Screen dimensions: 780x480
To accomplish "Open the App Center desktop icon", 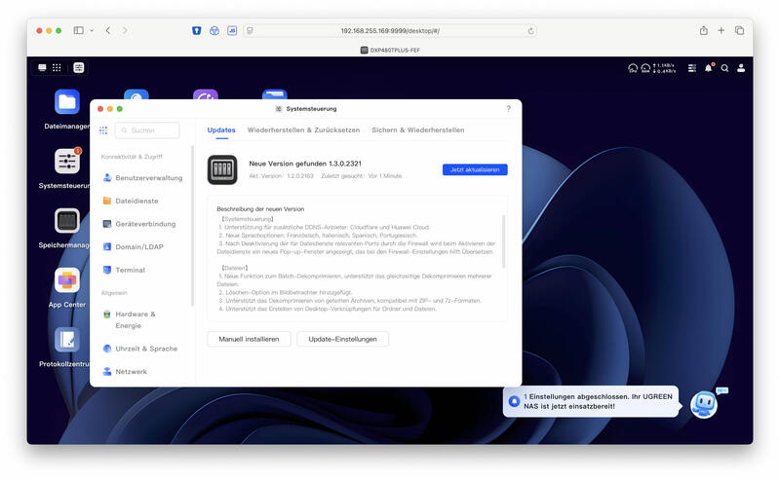I will click(x=67, y=280).
